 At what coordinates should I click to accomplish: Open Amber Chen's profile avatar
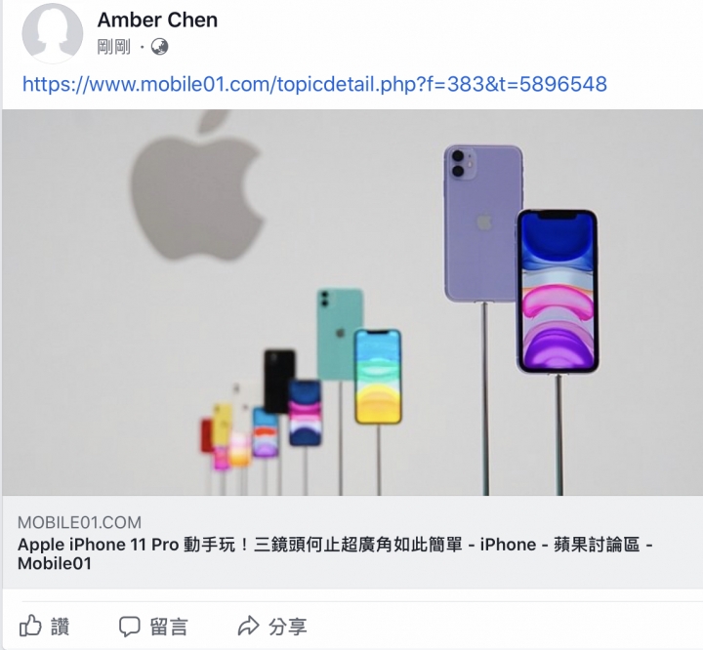click(53, 33)
